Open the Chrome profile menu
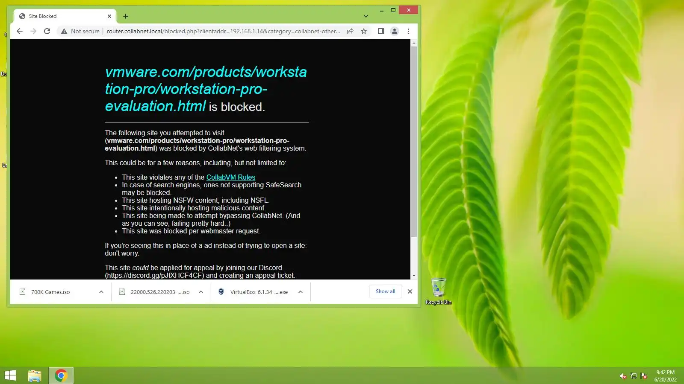 pos(395,31)
